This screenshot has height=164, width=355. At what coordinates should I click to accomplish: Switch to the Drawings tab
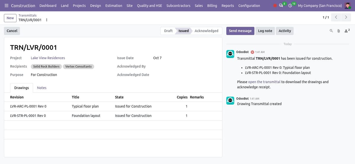click(22, 88)
